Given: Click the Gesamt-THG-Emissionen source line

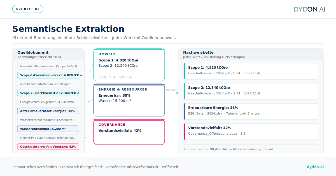Looking at the screenshot, I should coord(48,66).
